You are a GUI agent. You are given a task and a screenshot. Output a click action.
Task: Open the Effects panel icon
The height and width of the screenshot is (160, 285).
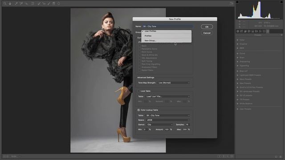coord(260,31)
